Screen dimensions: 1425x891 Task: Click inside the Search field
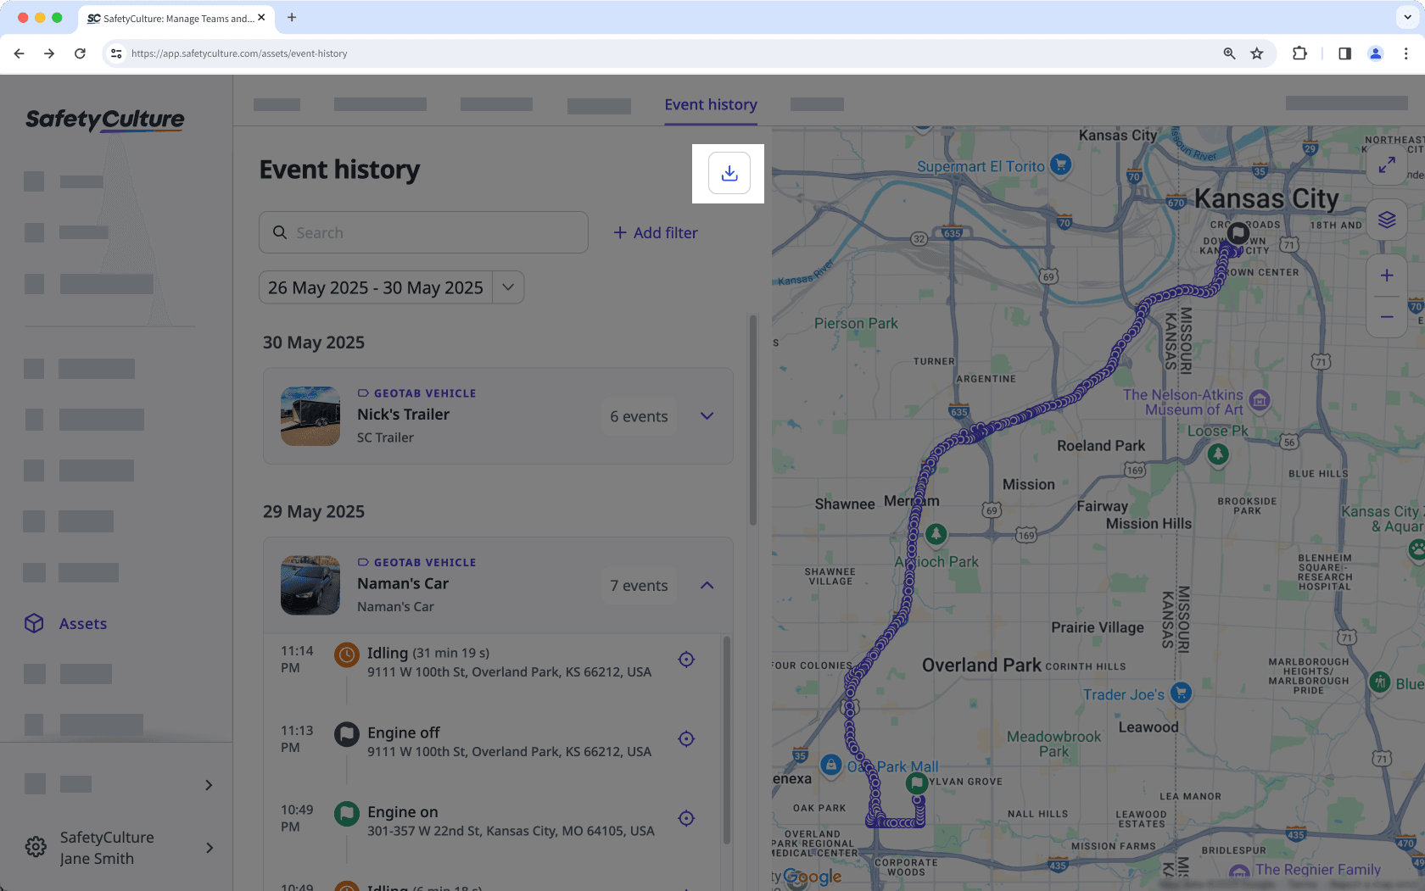[423, 232]
